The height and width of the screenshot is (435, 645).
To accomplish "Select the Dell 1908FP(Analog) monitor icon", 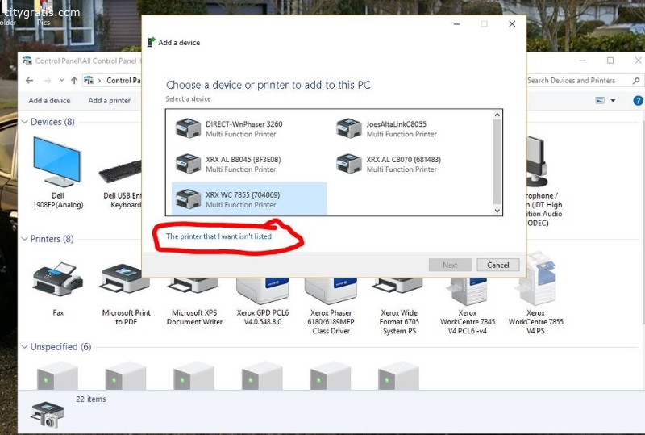I will [x=57, y=162].
